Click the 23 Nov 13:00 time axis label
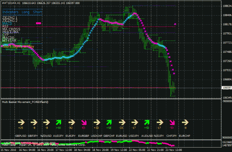 tap(174, 150)
